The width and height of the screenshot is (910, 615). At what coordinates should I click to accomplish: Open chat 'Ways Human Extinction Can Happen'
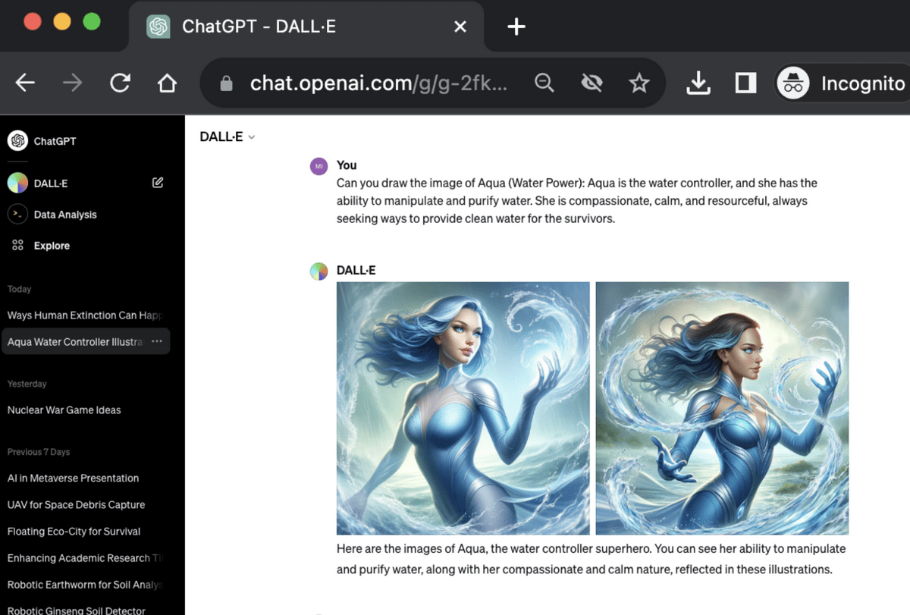coord(85,315)
